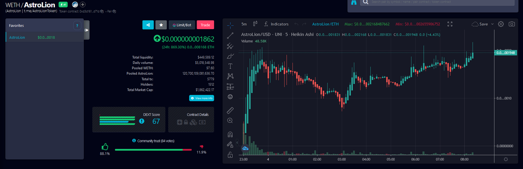Click the Community trust info icon
523x169 pixels.
click(x=134, y=141)
